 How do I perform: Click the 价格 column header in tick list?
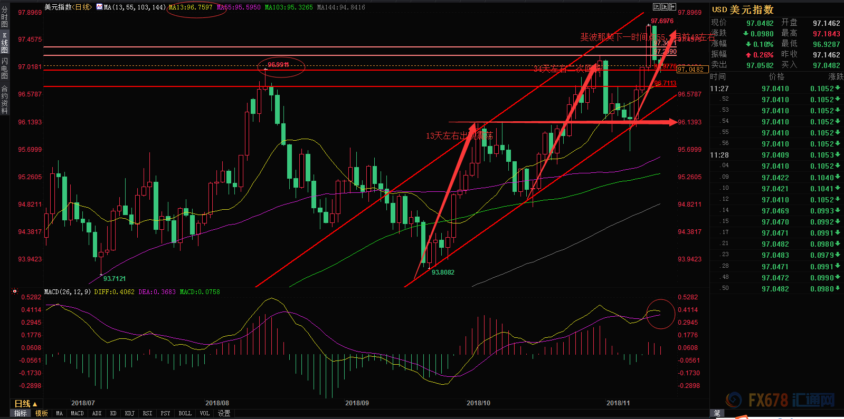776,77
